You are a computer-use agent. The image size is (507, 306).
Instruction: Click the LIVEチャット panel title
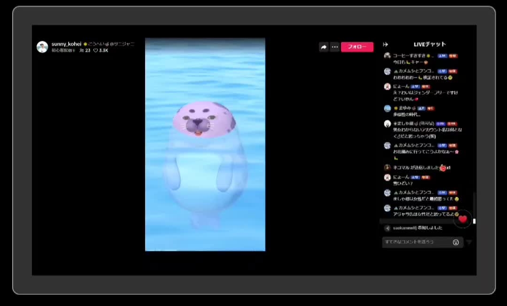tap(430, 45)
